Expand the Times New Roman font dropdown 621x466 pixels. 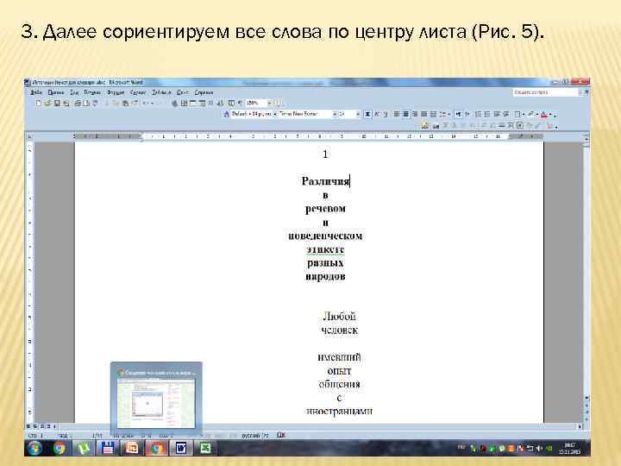point(335,114)
